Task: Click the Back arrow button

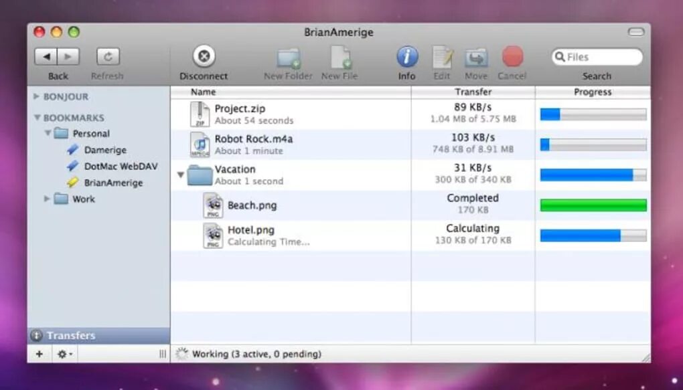Action: pyautogui.click(x=46, y=57)
